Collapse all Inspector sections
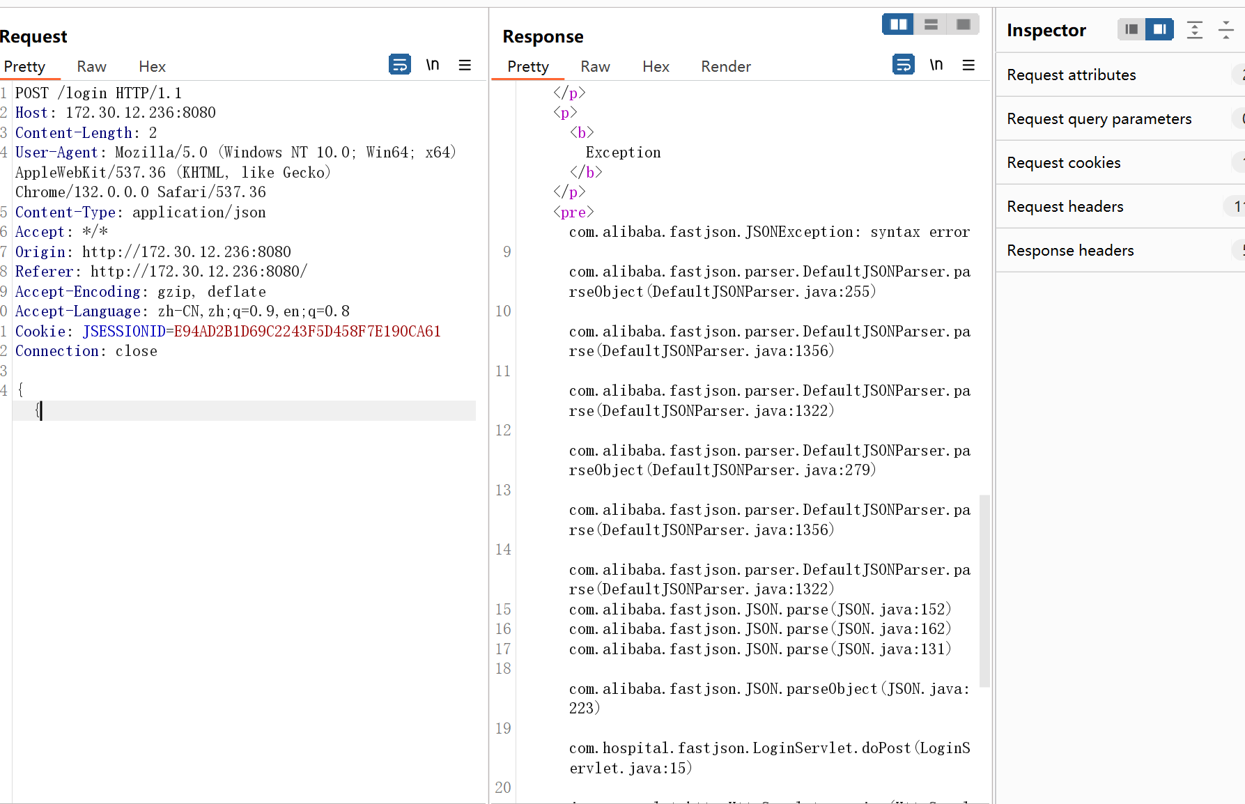 tap(1226, 29)
